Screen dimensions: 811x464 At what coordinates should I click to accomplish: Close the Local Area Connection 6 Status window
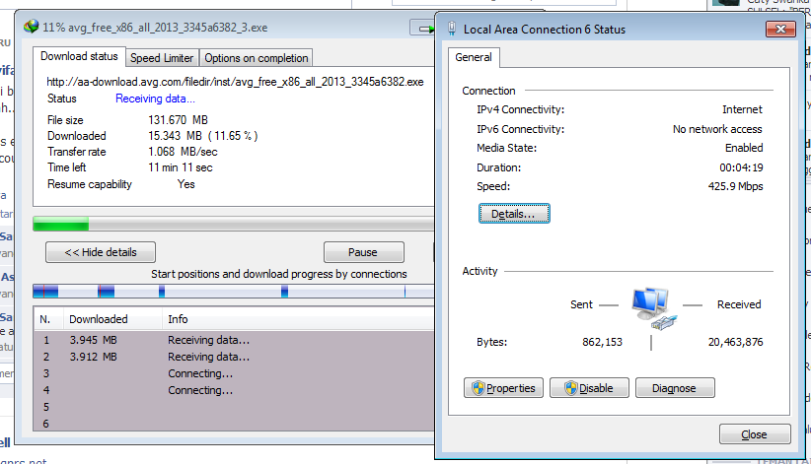[x=780, y=29]
